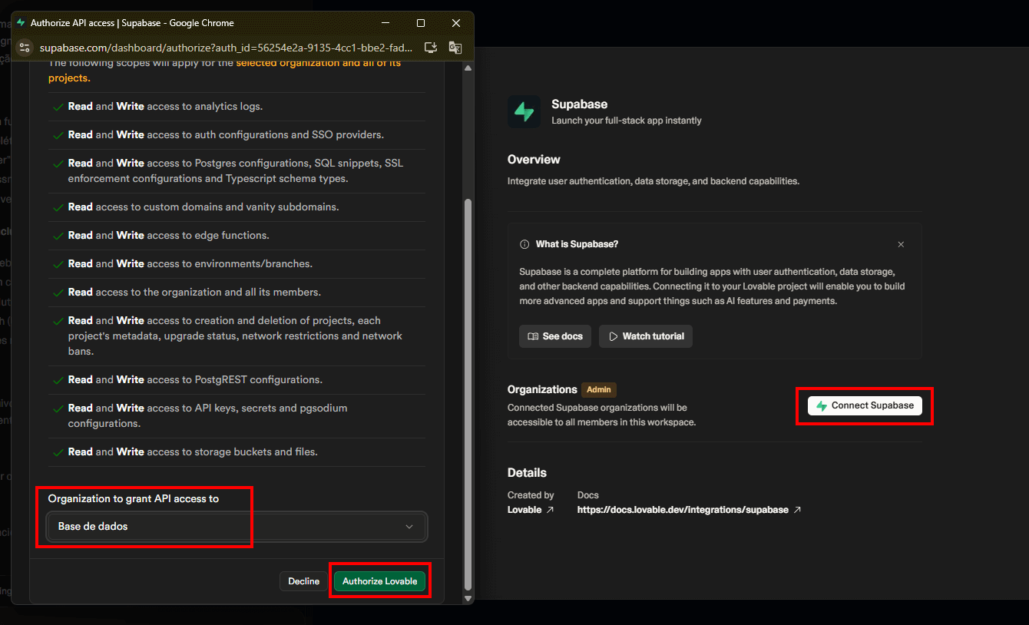Click the install app icon in address bar
This screenshot has height=625, width=1029.
coord(431,48)
